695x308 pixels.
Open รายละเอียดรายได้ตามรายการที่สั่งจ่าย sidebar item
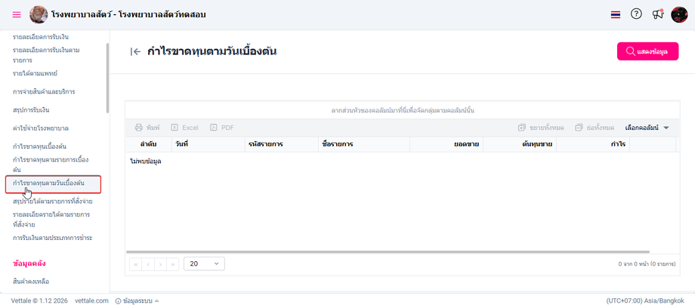pyautogui.click(x=51, y=220)
